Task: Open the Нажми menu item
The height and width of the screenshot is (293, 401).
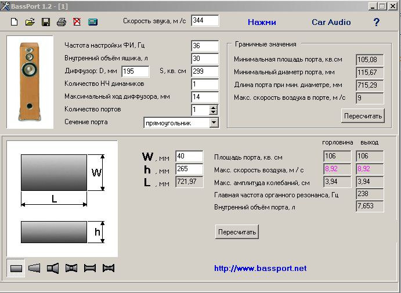Action: 262,22
